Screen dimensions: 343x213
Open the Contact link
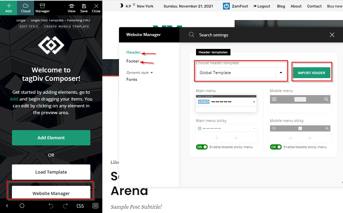tap(314, 6)
